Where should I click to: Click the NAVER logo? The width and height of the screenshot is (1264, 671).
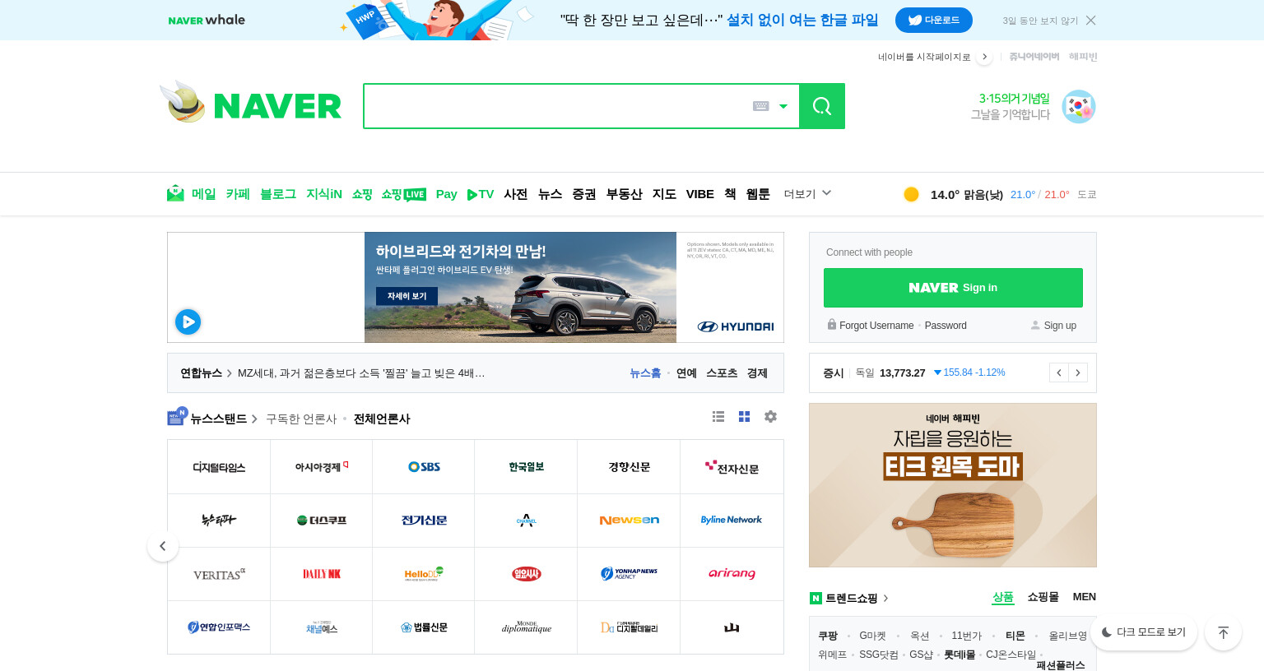(277, 106)
